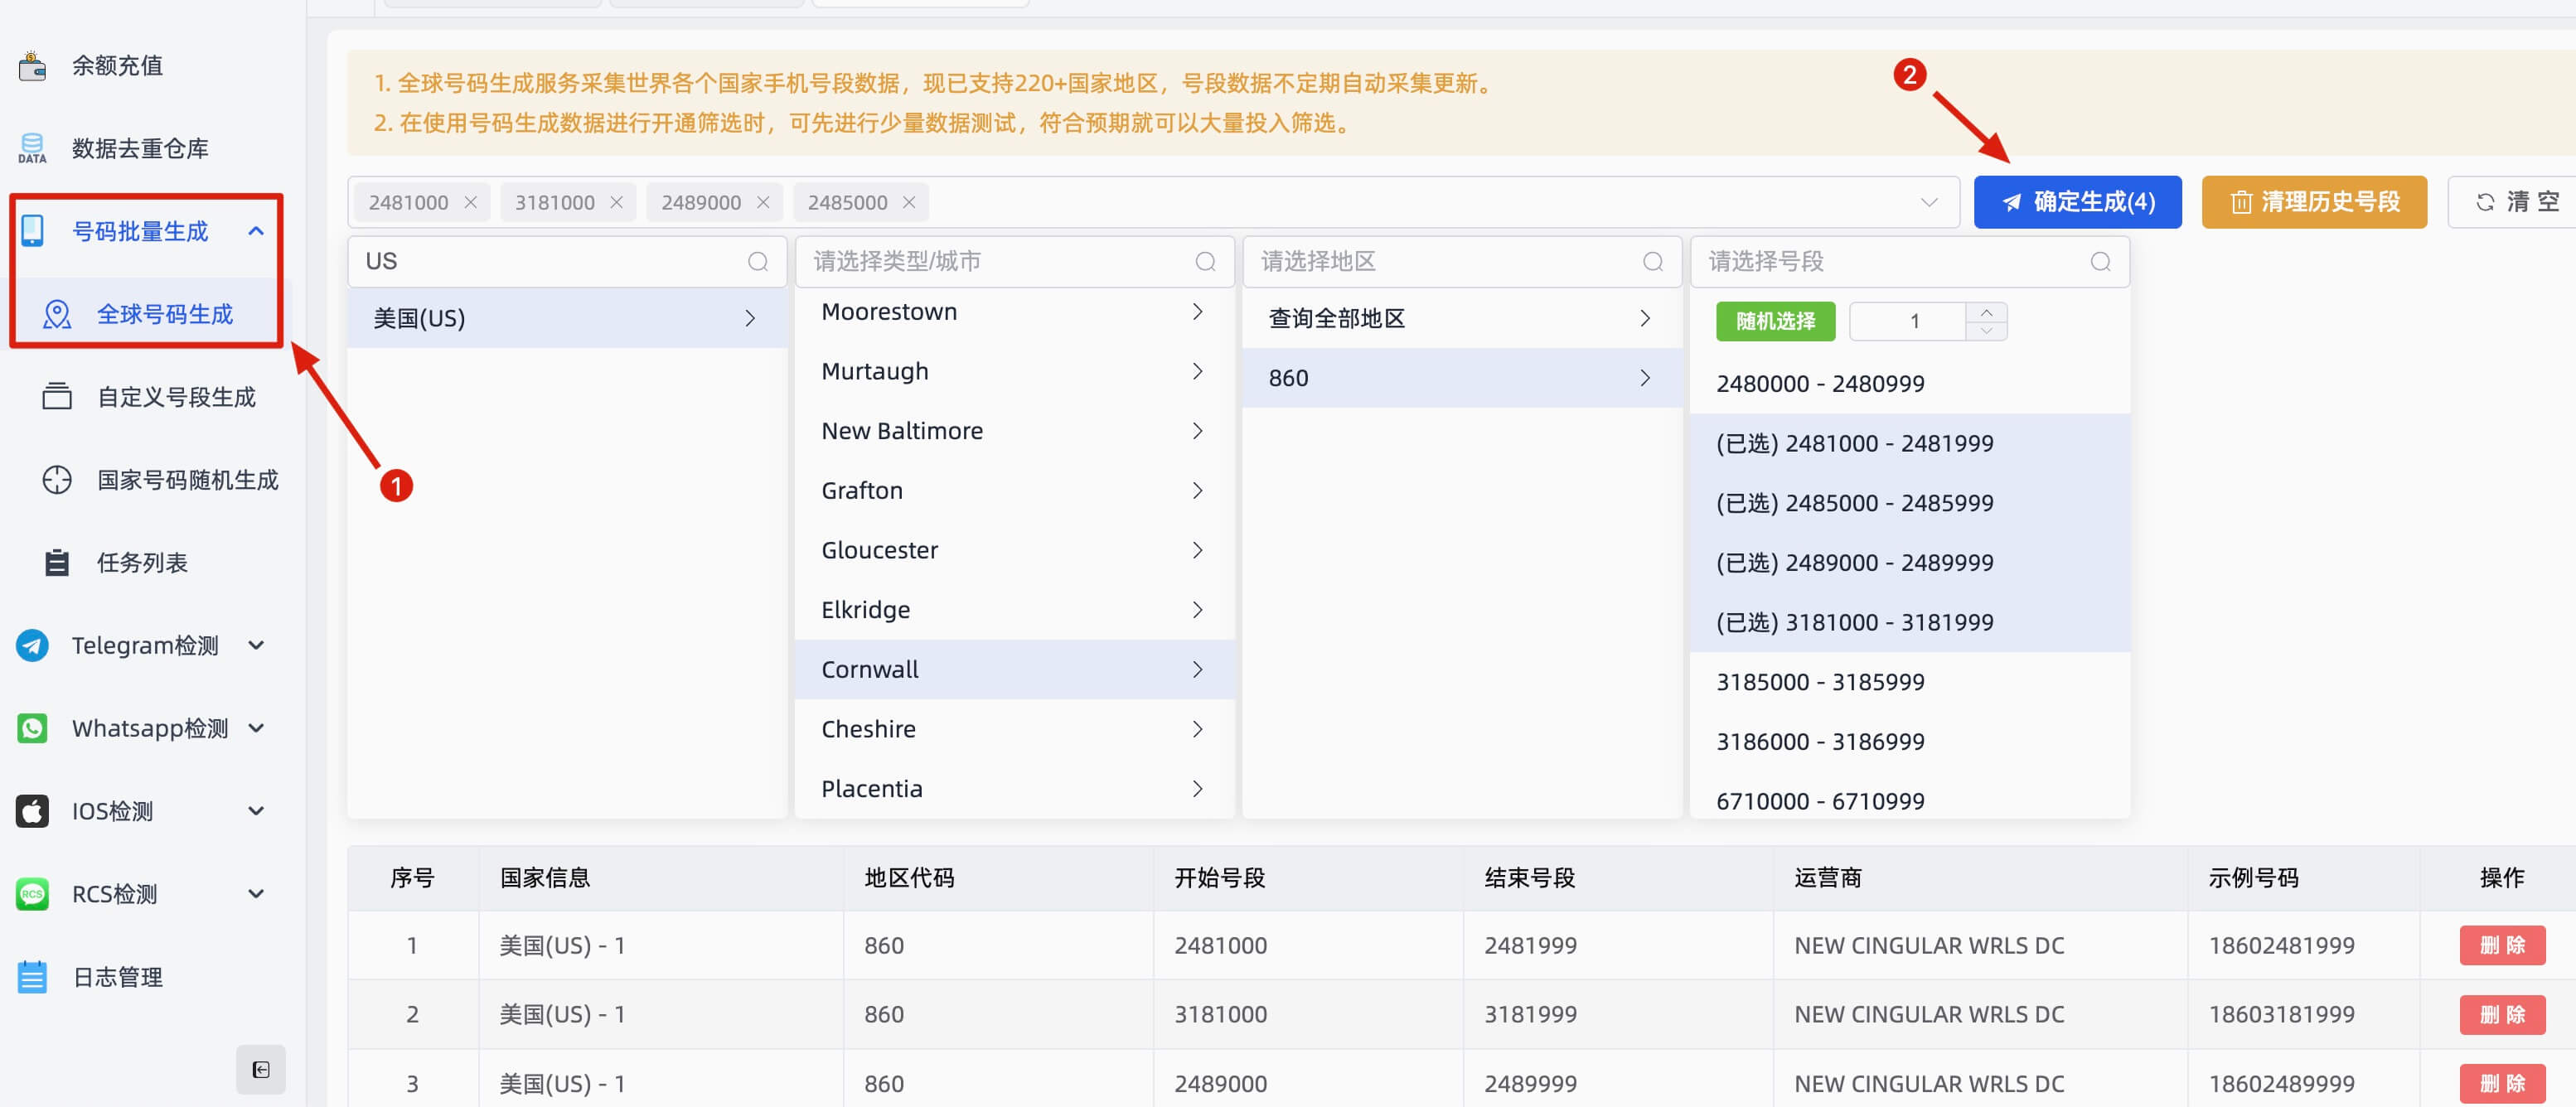The width and height of the screenshot is (2576, 1107).
Task: Expand the Telegram detection submenu
Action: 256,645
